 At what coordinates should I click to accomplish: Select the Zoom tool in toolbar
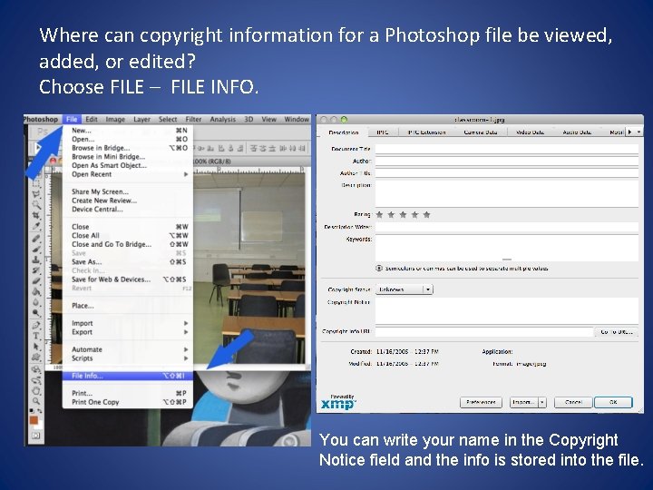pos(36,401)
